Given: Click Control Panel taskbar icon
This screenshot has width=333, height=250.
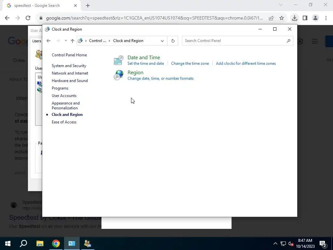Looking at the screenshot, I should click(x=72, y=243).
